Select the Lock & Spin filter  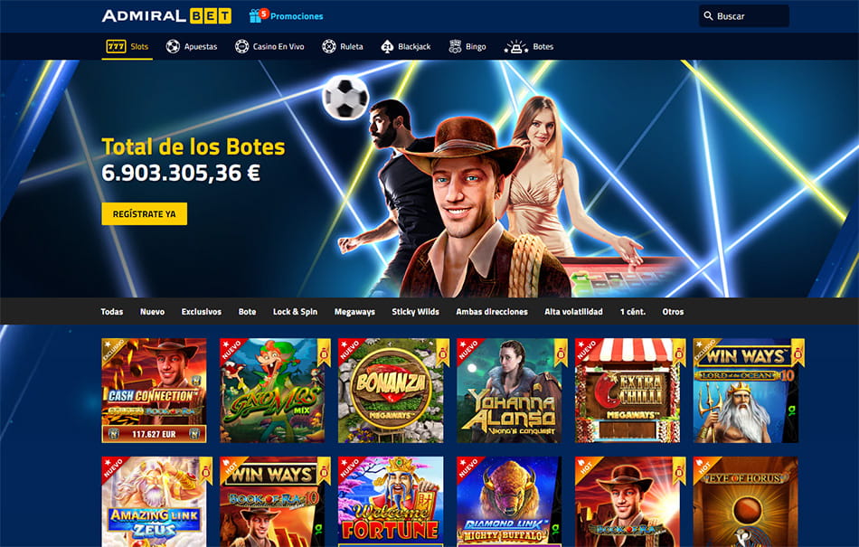click(x=295, y=312)
